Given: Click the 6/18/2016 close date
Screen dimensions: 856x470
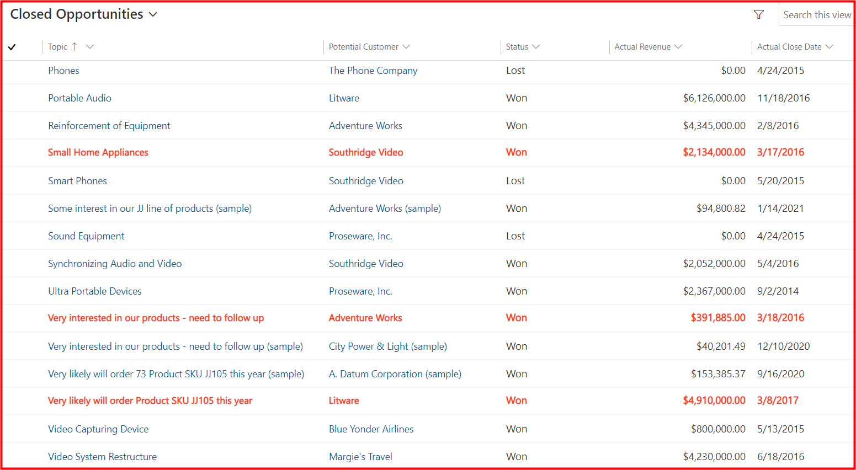Looking at the screenshot, I should click(780, 457).
